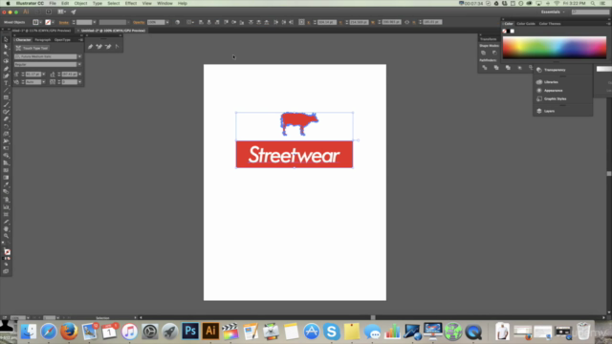This screenshot has width=612, height=344.
Task: Open the Select menu
Action: (114, 3)
